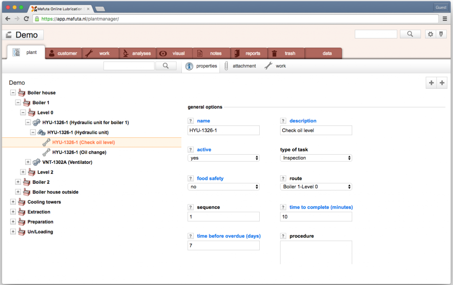Click the first plus icon at top right
453x285 pixels.
[x=431, y=83]
